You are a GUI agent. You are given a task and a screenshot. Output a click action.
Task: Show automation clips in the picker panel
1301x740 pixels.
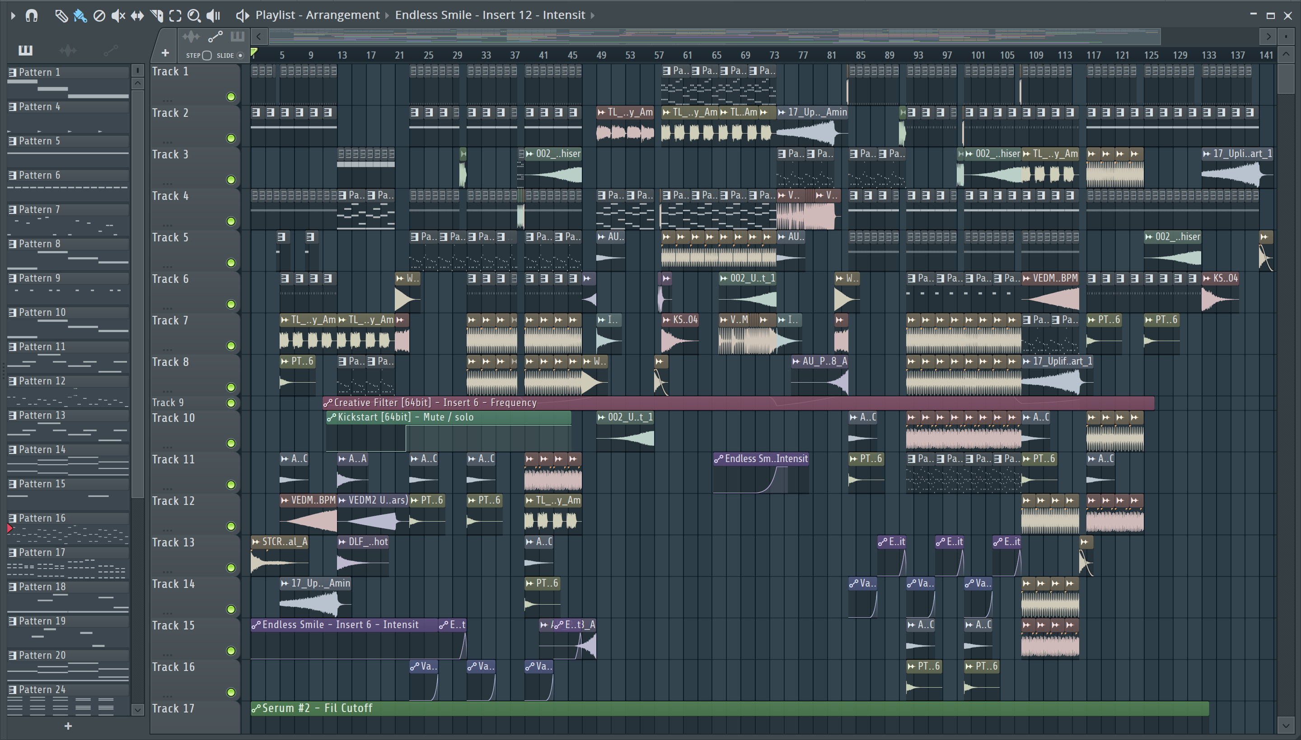pyautogui.click(x=110, y=51)
